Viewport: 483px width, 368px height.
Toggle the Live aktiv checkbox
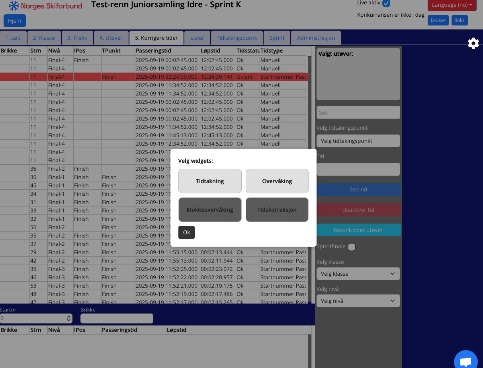(386, 3)
